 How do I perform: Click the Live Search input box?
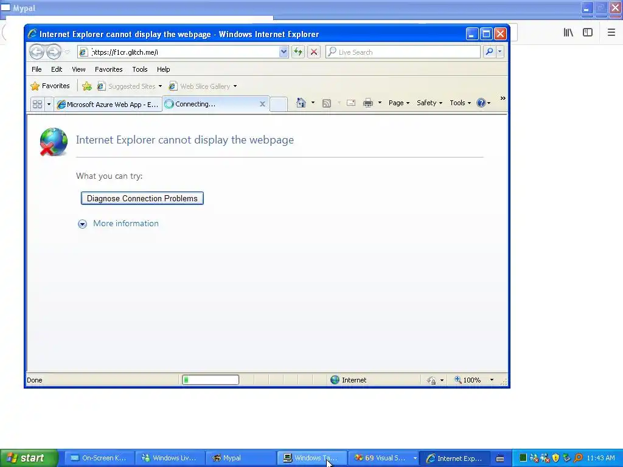pos(403,52)
